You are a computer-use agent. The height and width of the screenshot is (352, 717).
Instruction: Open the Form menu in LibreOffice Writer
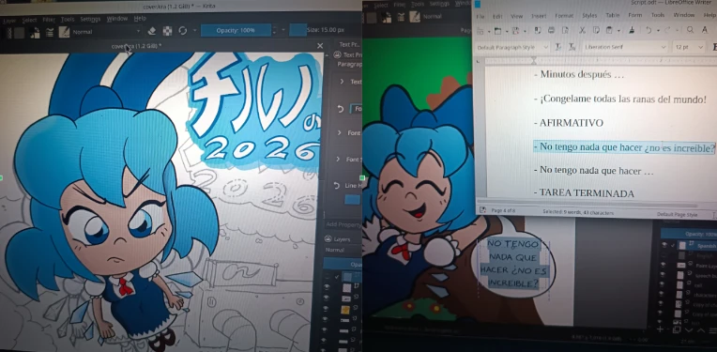coord(634,15)
